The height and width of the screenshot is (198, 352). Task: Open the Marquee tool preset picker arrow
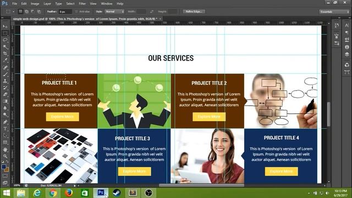tap(13, 12)
